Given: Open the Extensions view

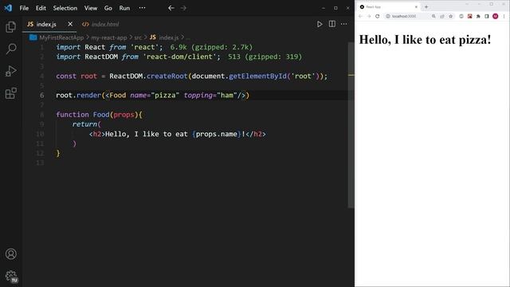Looking at the screenshot, I should [x=10, y=93].
